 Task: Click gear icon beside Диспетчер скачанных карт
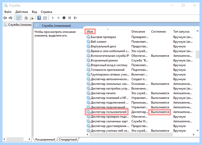click(x=88, y=121)
